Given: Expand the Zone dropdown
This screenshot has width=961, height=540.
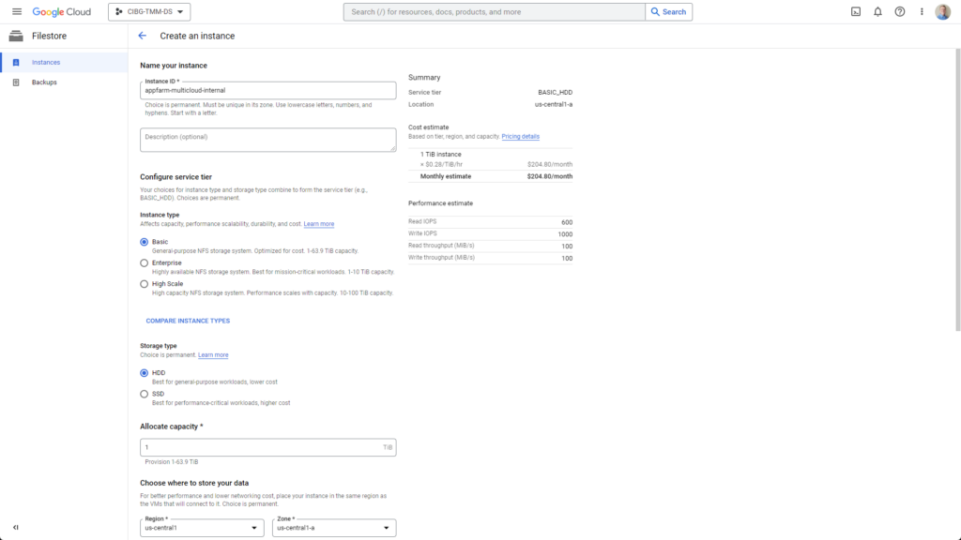Looking at the screenshot, I should tap(334, 529).
